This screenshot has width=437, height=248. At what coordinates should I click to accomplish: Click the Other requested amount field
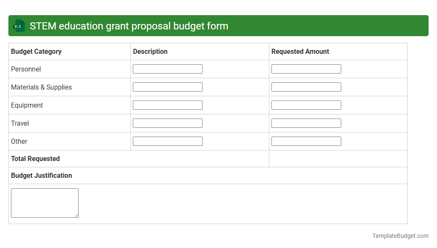306,141
